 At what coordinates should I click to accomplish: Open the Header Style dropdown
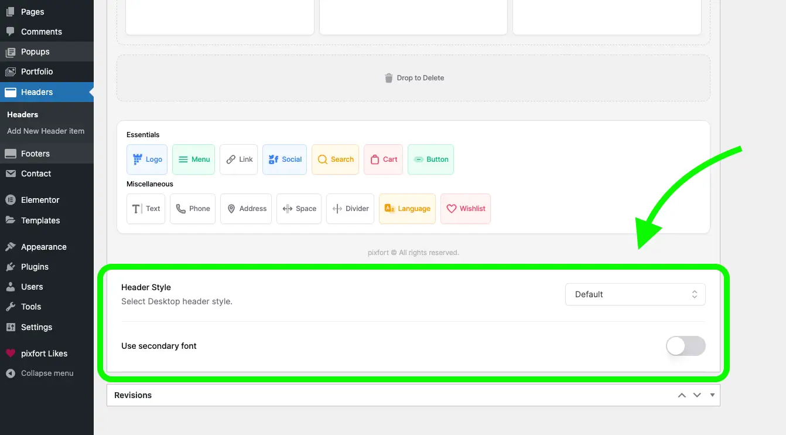pyautogui.click(x=635, y=294)
